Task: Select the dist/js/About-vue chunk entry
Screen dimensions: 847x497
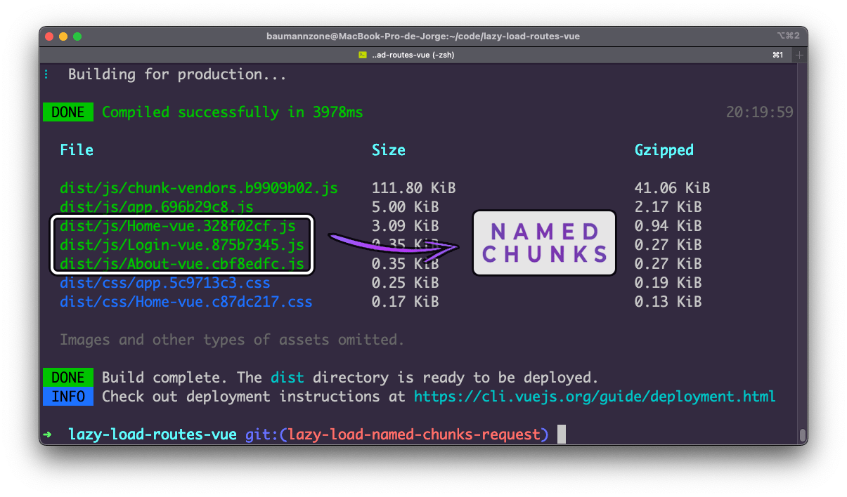Action: pyautogui.click(x=180, y=263)
